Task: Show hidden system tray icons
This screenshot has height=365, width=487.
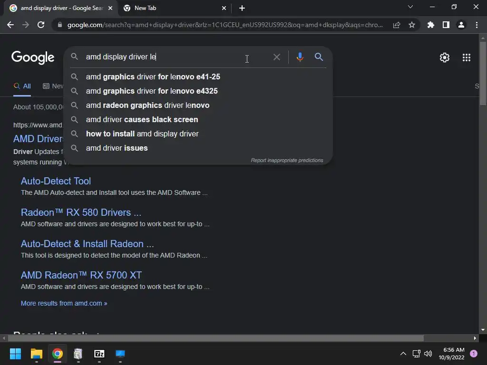Action: pos(403,354)
